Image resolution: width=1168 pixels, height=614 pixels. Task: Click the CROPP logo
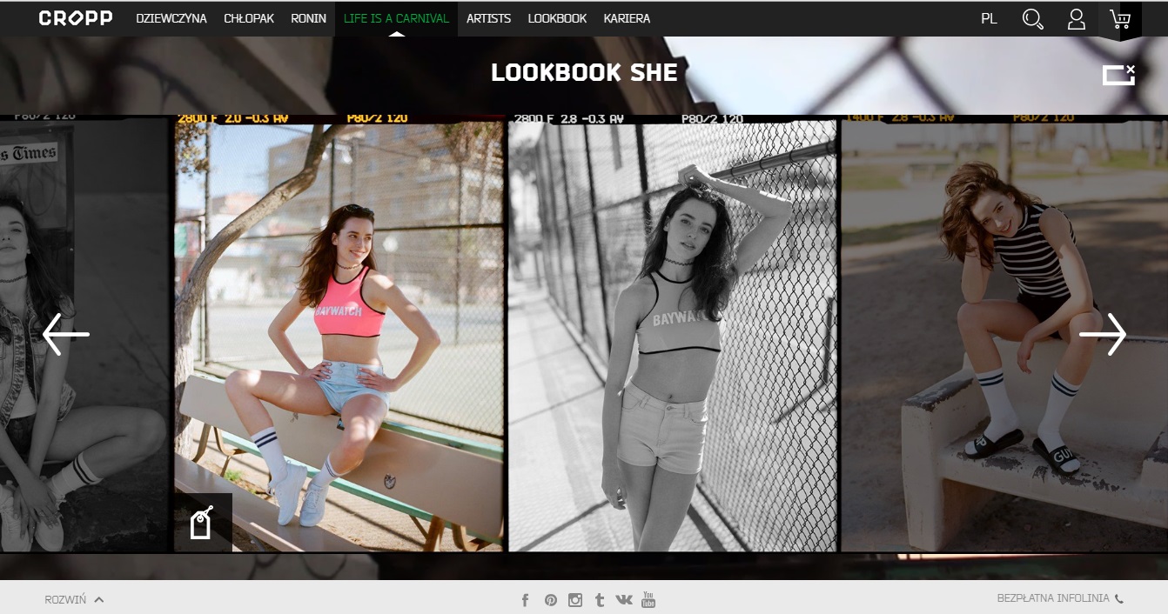pyautogui.click(x=76, y=17)
